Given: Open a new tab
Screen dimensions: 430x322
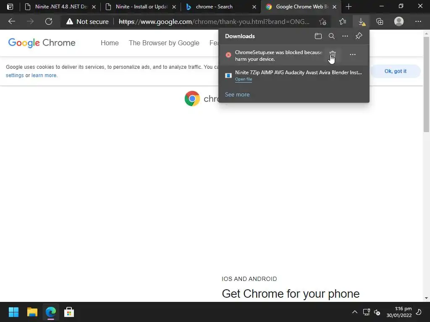Looking at the screenshot, I should [x=349, y=7].
